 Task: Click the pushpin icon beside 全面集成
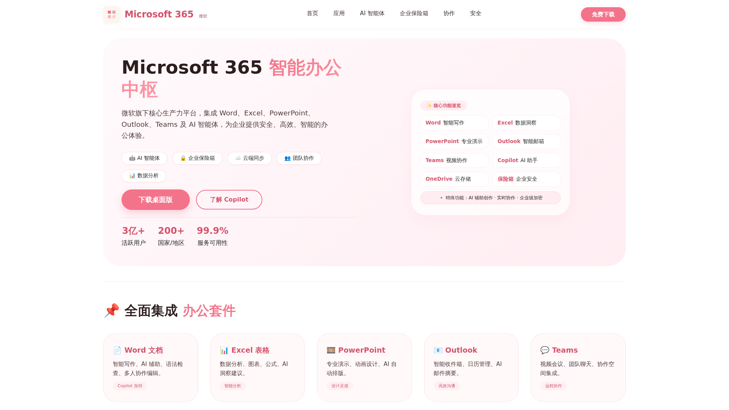click(112, 311)
